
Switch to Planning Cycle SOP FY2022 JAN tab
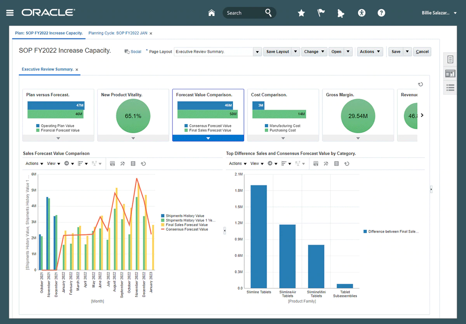[x=118, y=33]
